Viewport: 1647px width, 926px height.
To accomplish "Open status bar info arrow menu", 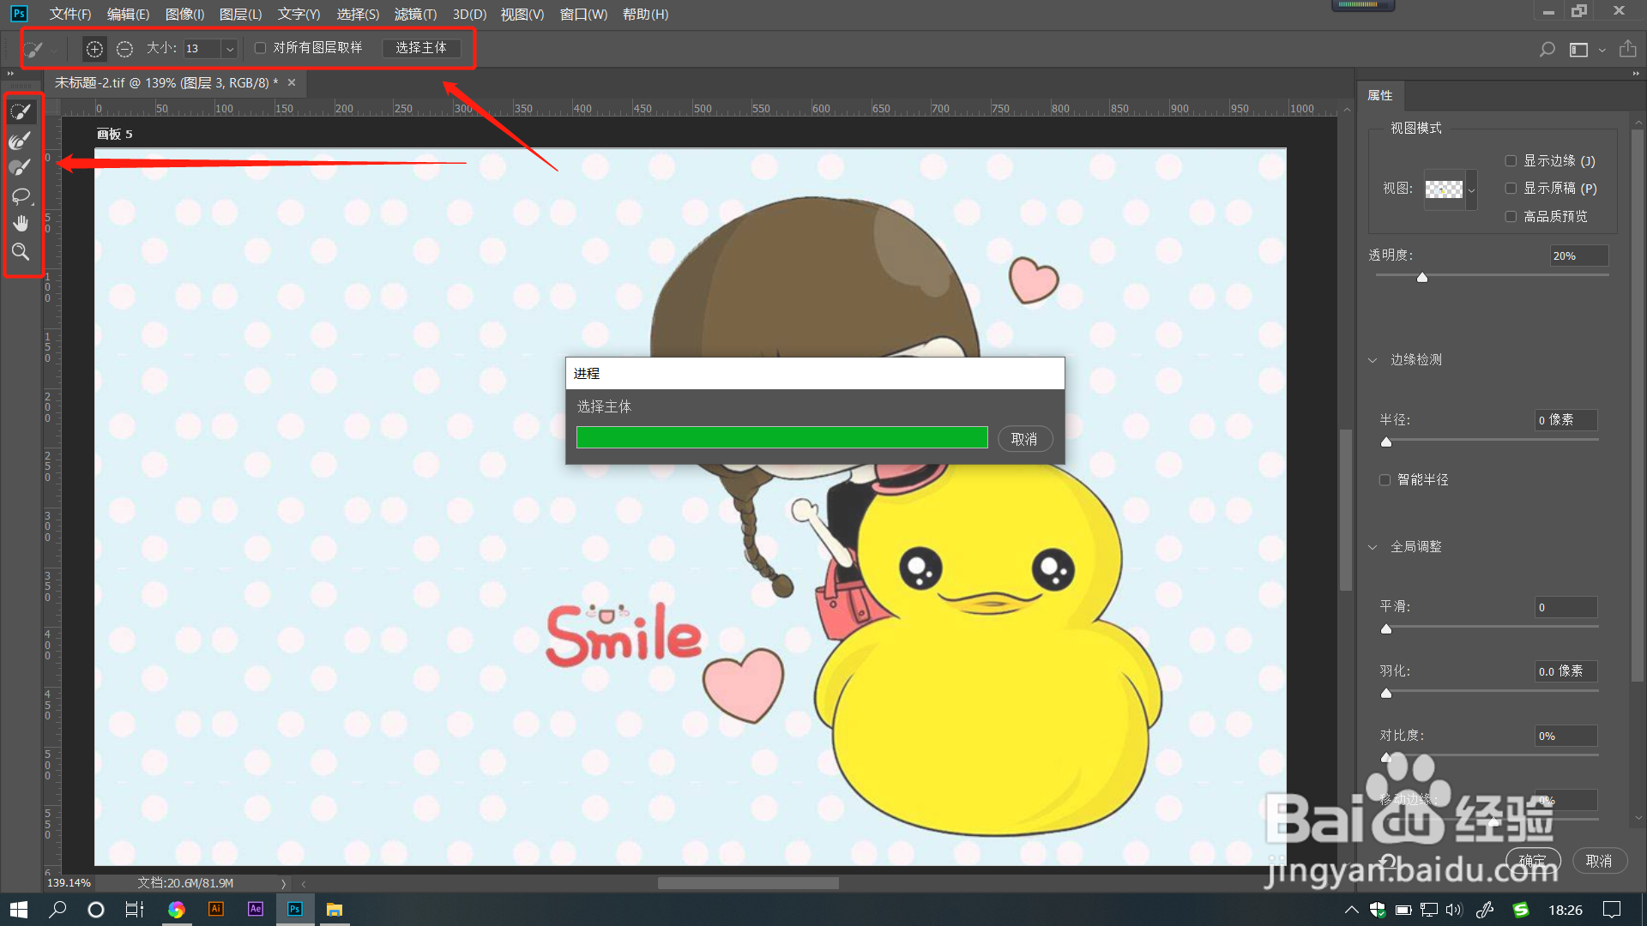I will pos(283,883).
